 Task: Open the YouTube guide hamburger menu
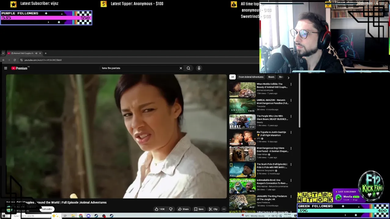(x=5, y=68)
